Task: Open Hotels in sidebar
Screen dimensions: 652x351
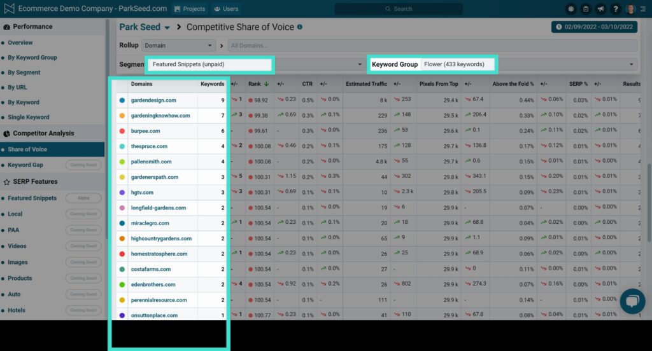Action: point(17,310)
